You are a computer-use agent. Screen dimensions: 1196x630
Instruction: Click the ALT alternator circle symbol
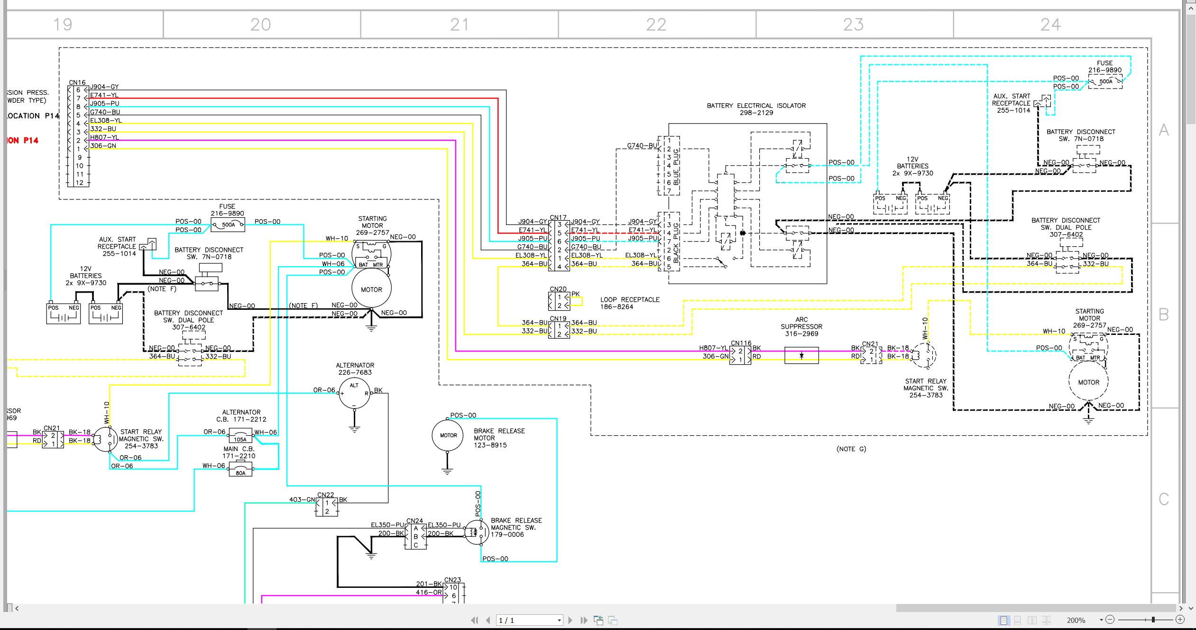pyautogui.click(x=354, y=394)
